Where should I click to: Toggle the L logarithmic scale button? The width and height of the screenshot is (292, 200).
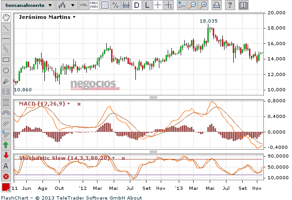pos(147,5)
